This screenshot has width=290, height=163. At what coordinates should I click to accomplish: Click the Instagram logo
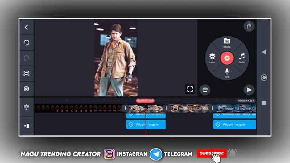(x=109, y=154)
